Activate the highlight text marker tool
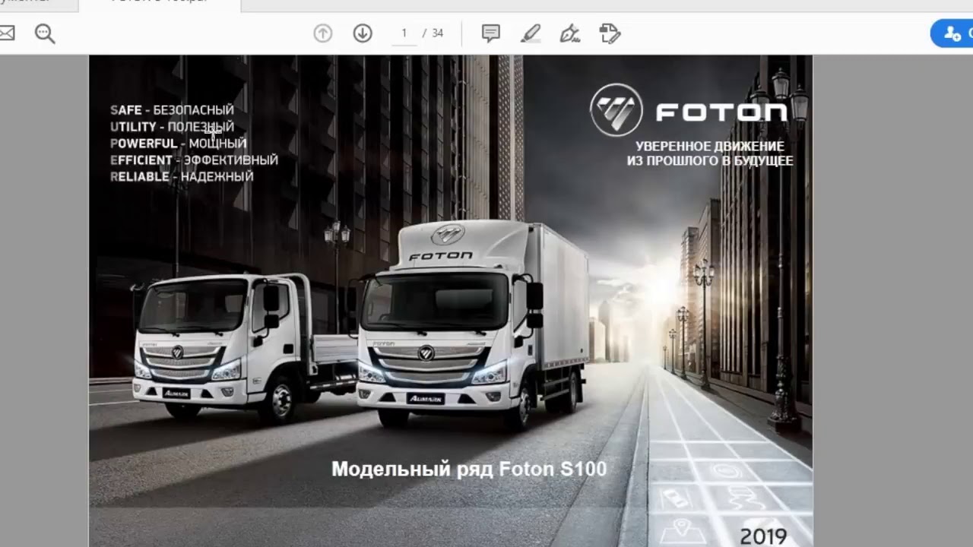The width and height of the screenshot is (973, 547). [x=531, y=33]
